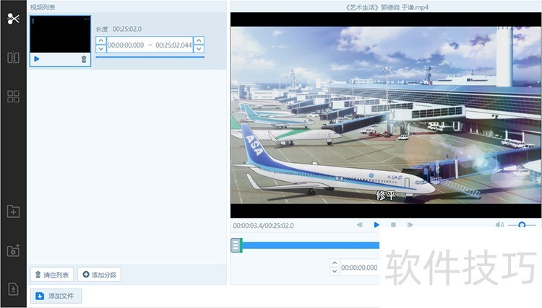The height and width of the screenshot is (308, 542).
Task: Open the four-square grid tool in sidebar
Action: pyautogui.click(x=13, y=96)
